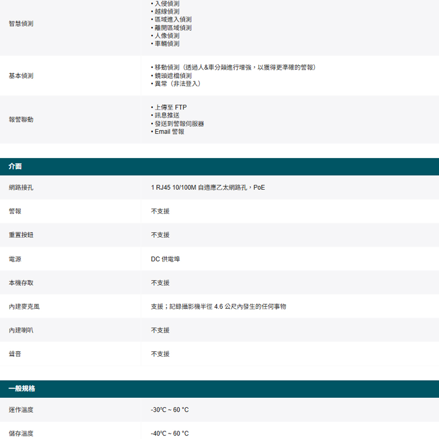This screenshot has width=439, height=439.
Task: Click the 鏡頭遮檔偵測 list item
Action: (173, 76)
